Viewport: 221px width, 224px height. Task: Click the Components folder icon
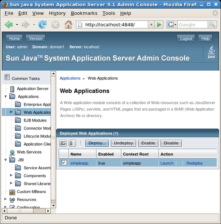(18, 175)
